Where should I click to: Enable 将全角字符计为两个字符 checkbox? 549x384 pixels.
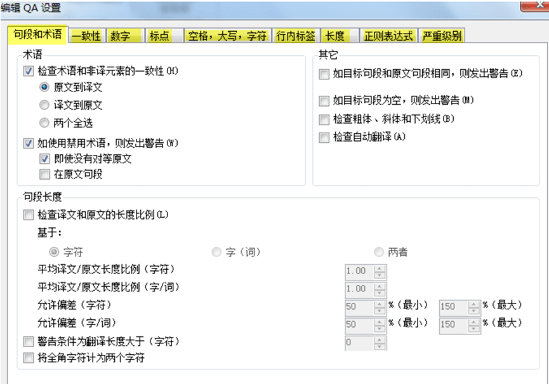coord(29,358)
